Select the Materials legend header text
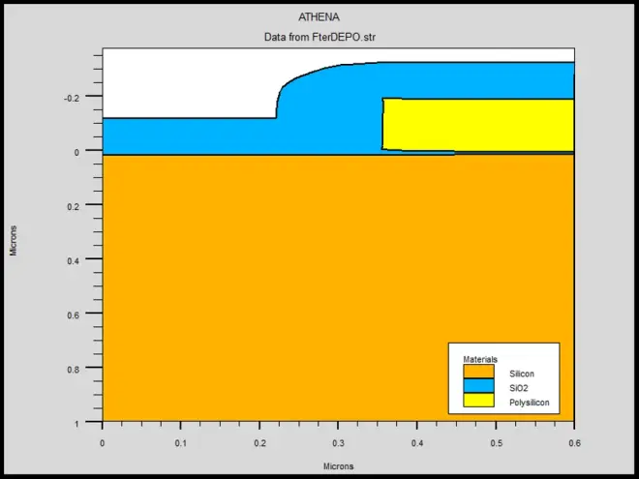Screen dimensions: 639x479 pyautogui.click(x=480, y=359)
